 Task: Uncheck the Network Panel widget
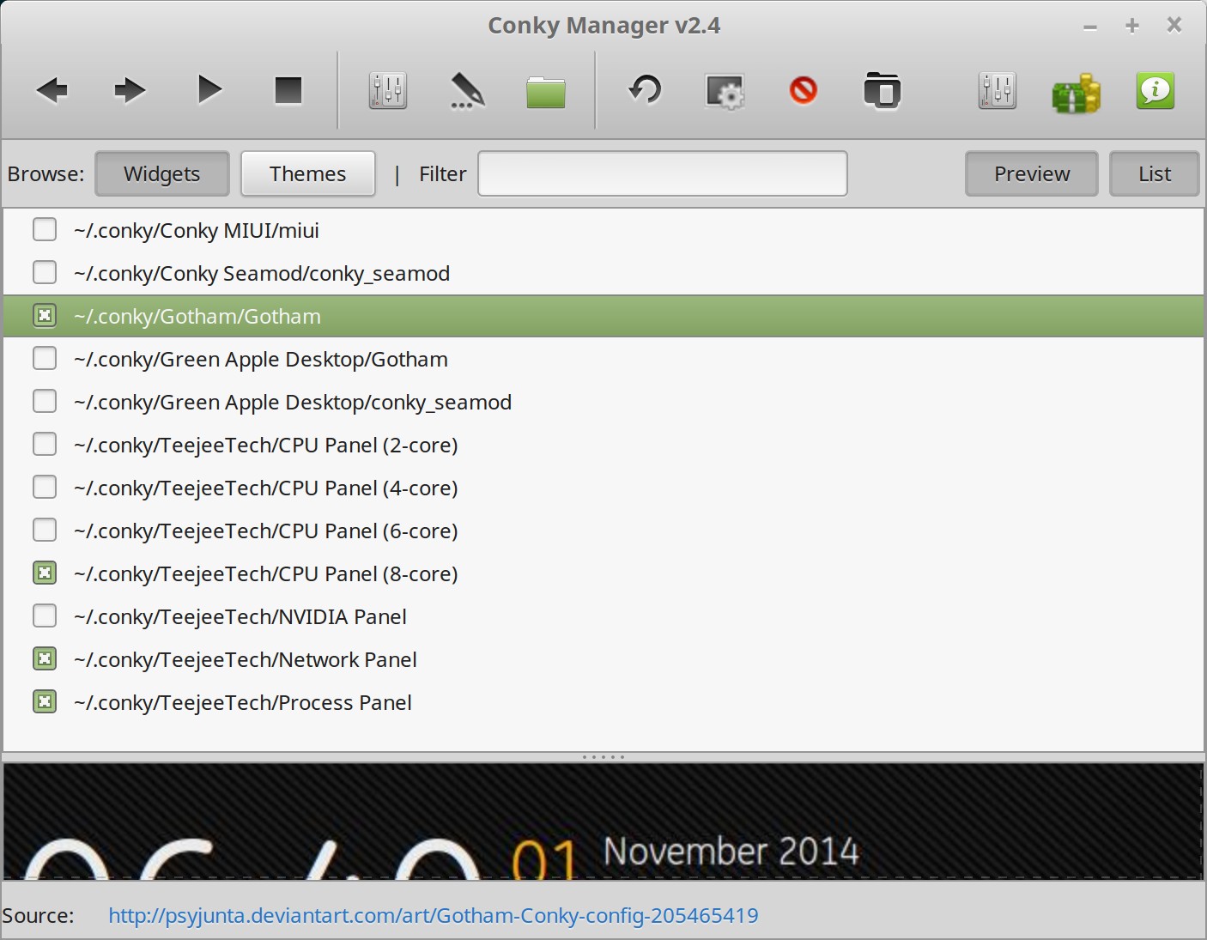click(45, 659)
